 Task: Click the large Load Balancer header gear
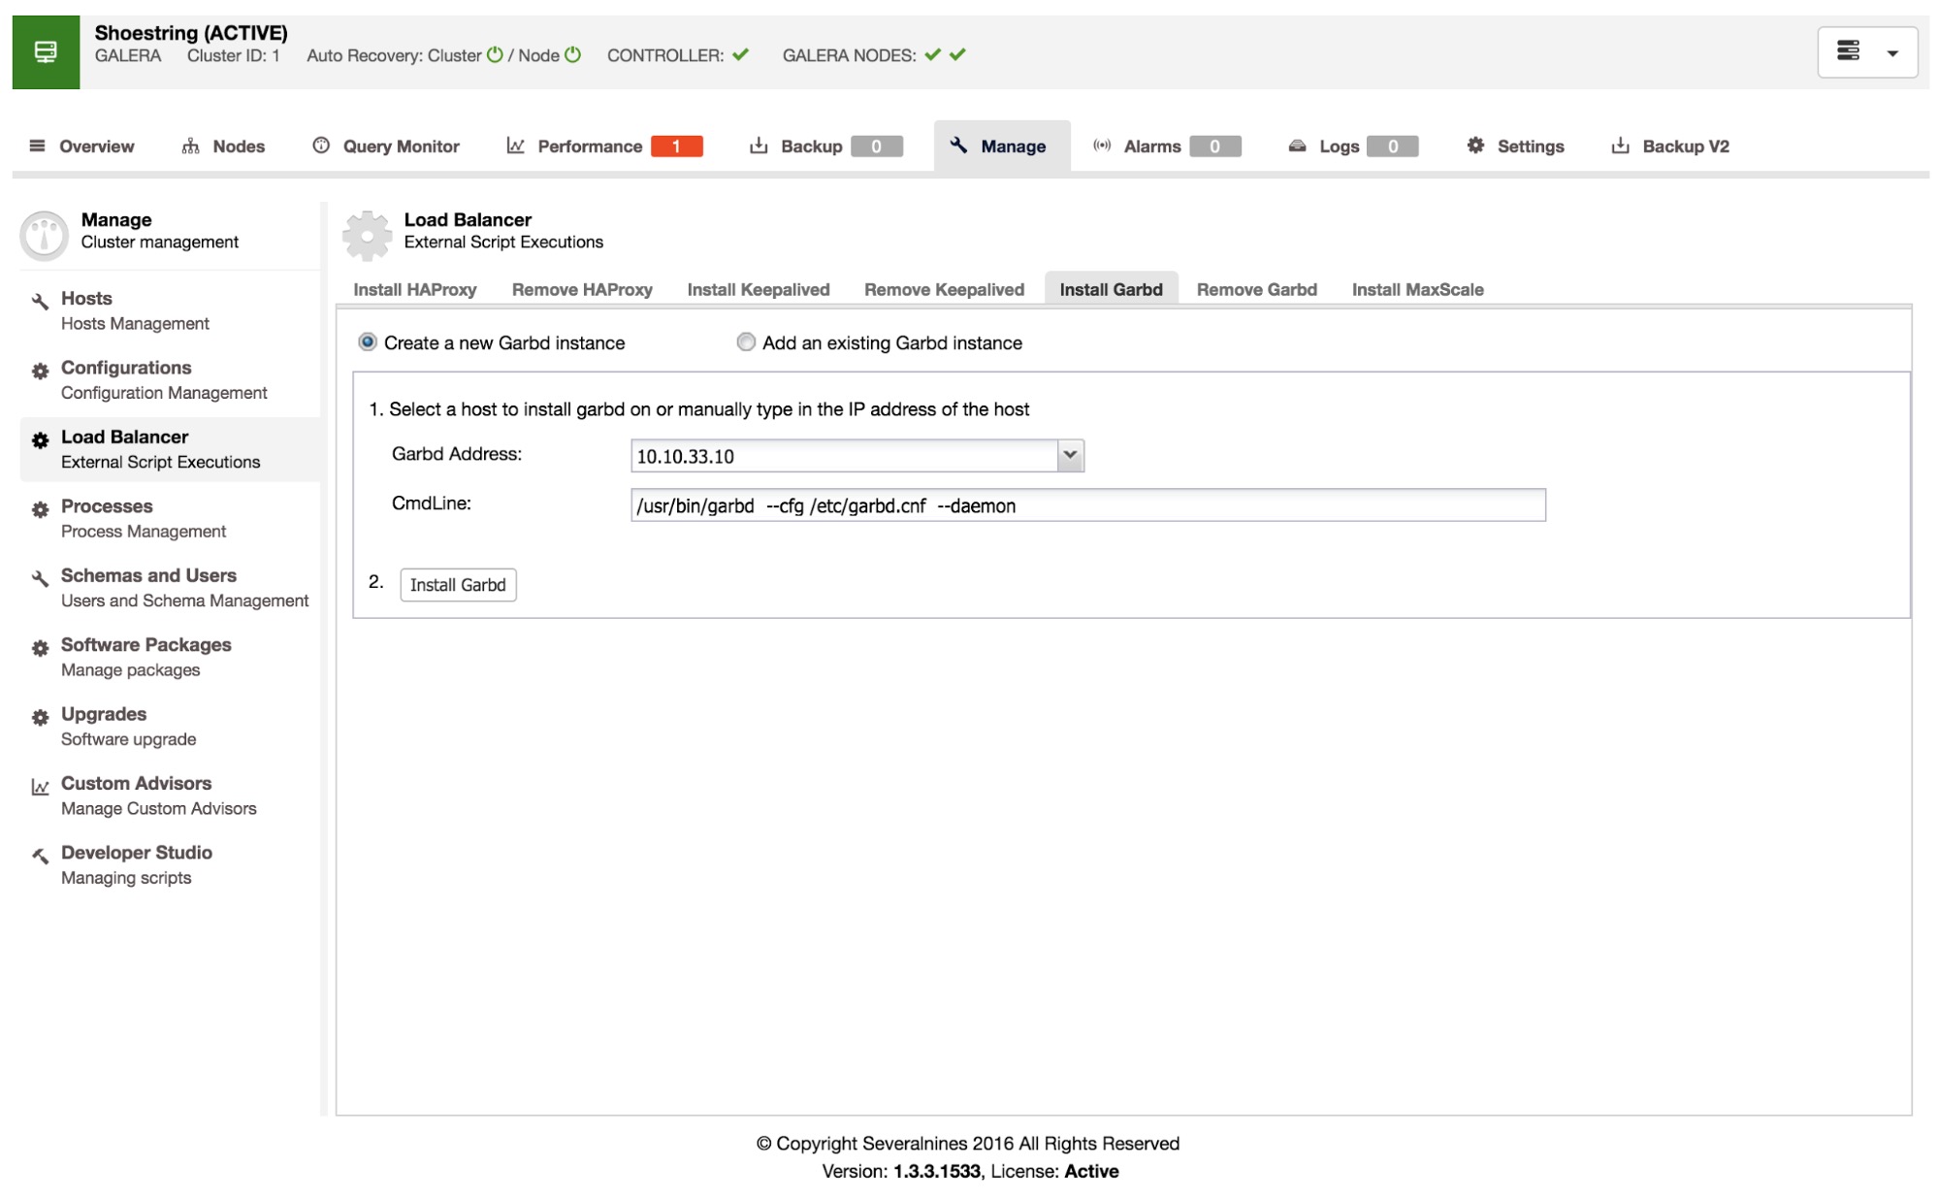pos(368,236)
